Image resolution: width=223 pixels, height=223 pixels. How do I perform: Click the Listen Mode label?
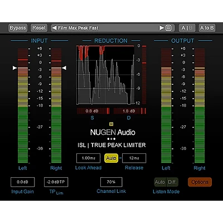(x=166, y=192)
